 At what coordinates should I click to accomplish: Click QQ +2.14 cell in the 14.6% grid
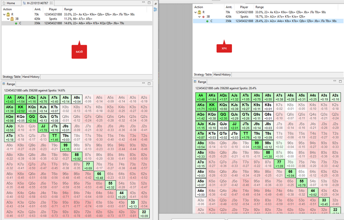point(32,118)
